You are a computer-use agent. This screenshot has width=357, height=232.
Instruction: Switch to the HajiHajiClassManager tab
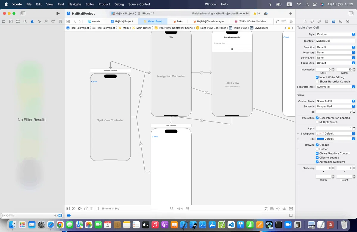point(208,21)
